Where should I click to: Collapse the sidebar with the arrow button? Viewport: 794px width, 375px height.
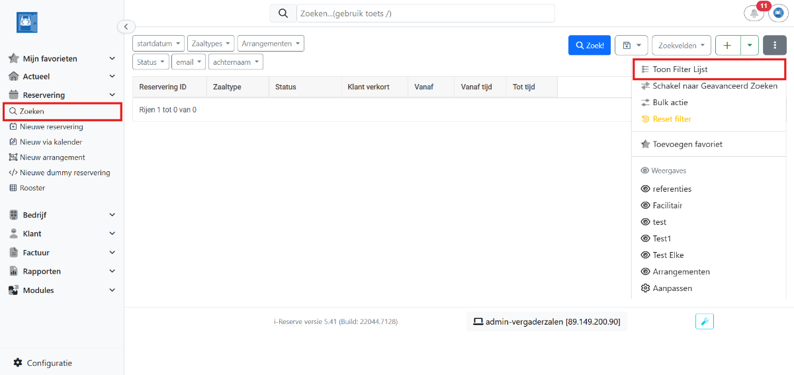click(x=126, y=26)
